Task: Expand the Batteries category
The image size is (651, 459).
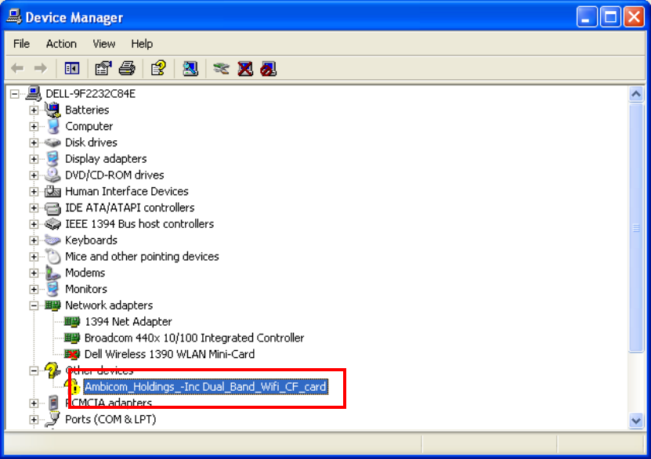Action: pos(34,110)
